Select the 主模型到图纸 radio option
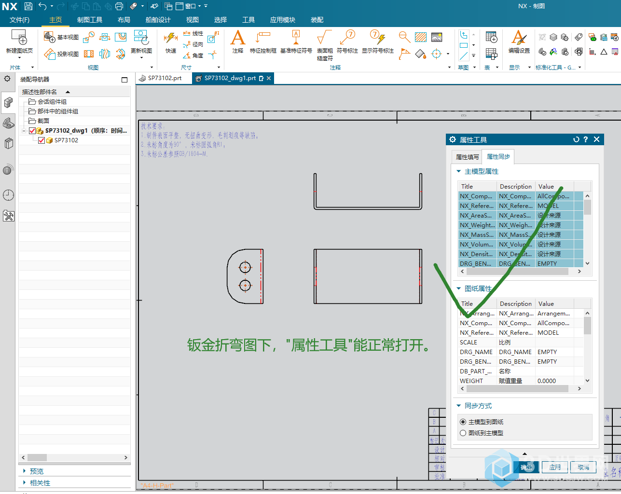This screenshot has width=621, height=494. [x=482, y=422]
